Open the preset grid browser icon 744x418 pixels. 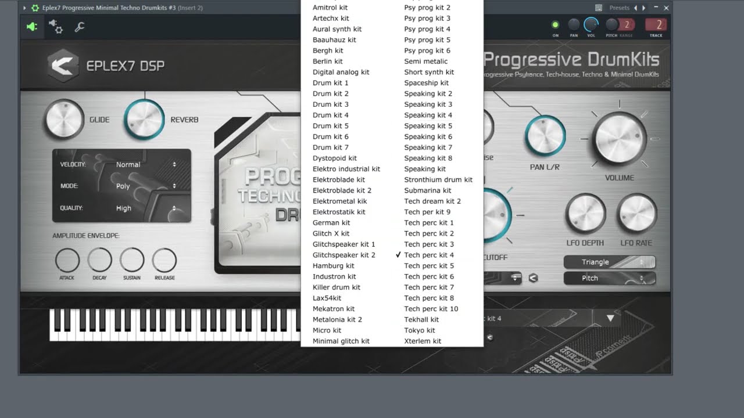coord(599,8)
